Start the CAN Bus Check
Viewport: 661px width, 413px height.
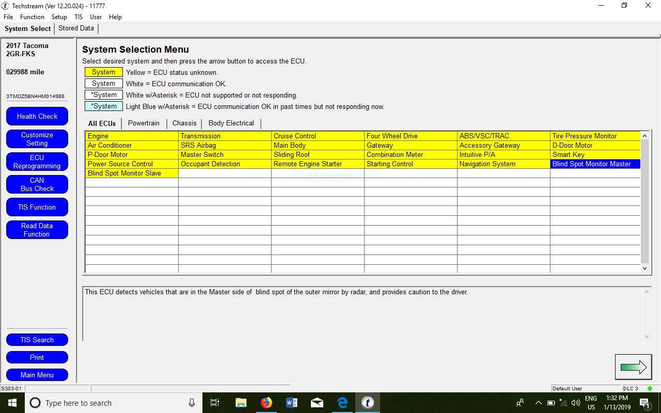pos(37,184)
